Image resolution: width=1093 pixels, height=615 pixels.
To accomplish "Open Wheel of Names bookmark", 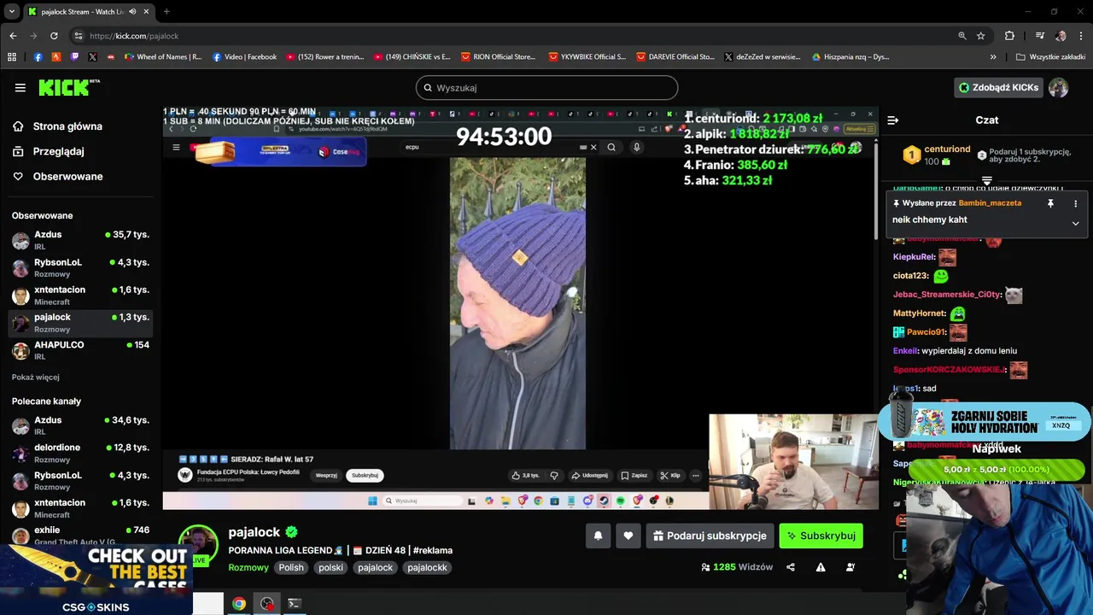I will click(163, 57).
